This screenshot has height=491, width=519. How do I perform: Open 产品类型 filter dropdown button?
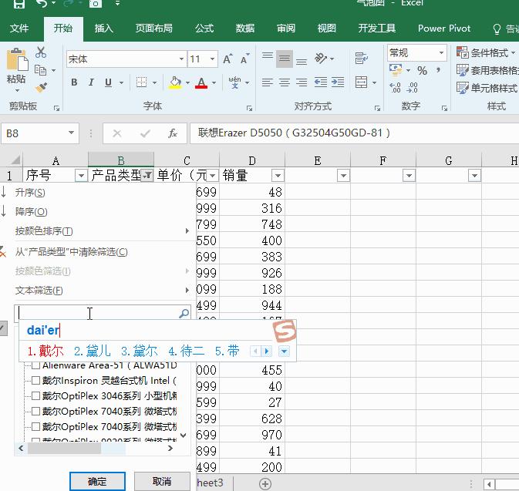(147, 176)
